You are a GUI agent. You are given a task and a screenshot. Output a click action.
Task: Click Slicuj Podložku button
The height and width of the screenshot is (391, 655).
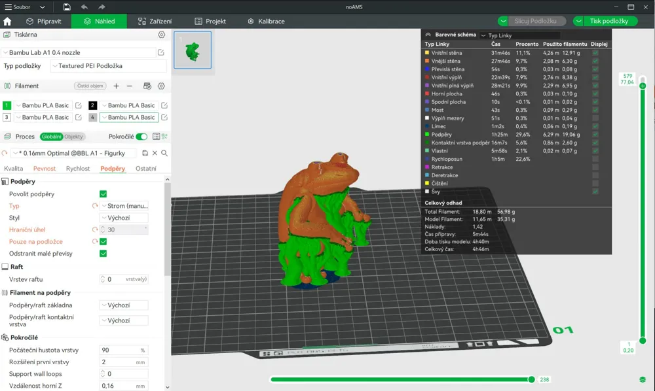point(536,21)
